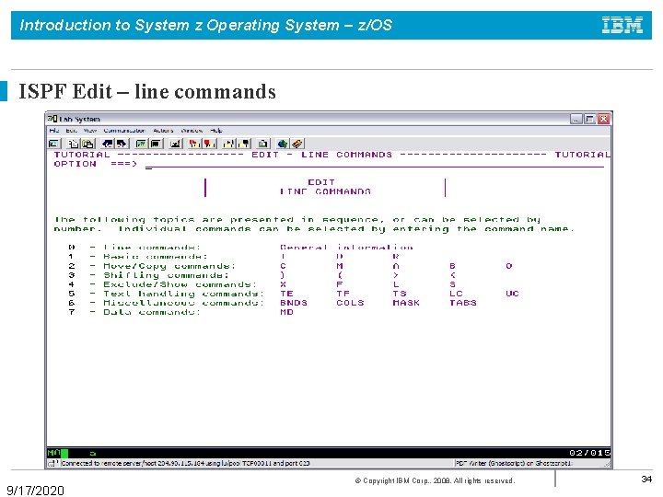The image size is (663, 497).
Task: Select topic 7 Data commands
Action: click(x=134, y=312)
